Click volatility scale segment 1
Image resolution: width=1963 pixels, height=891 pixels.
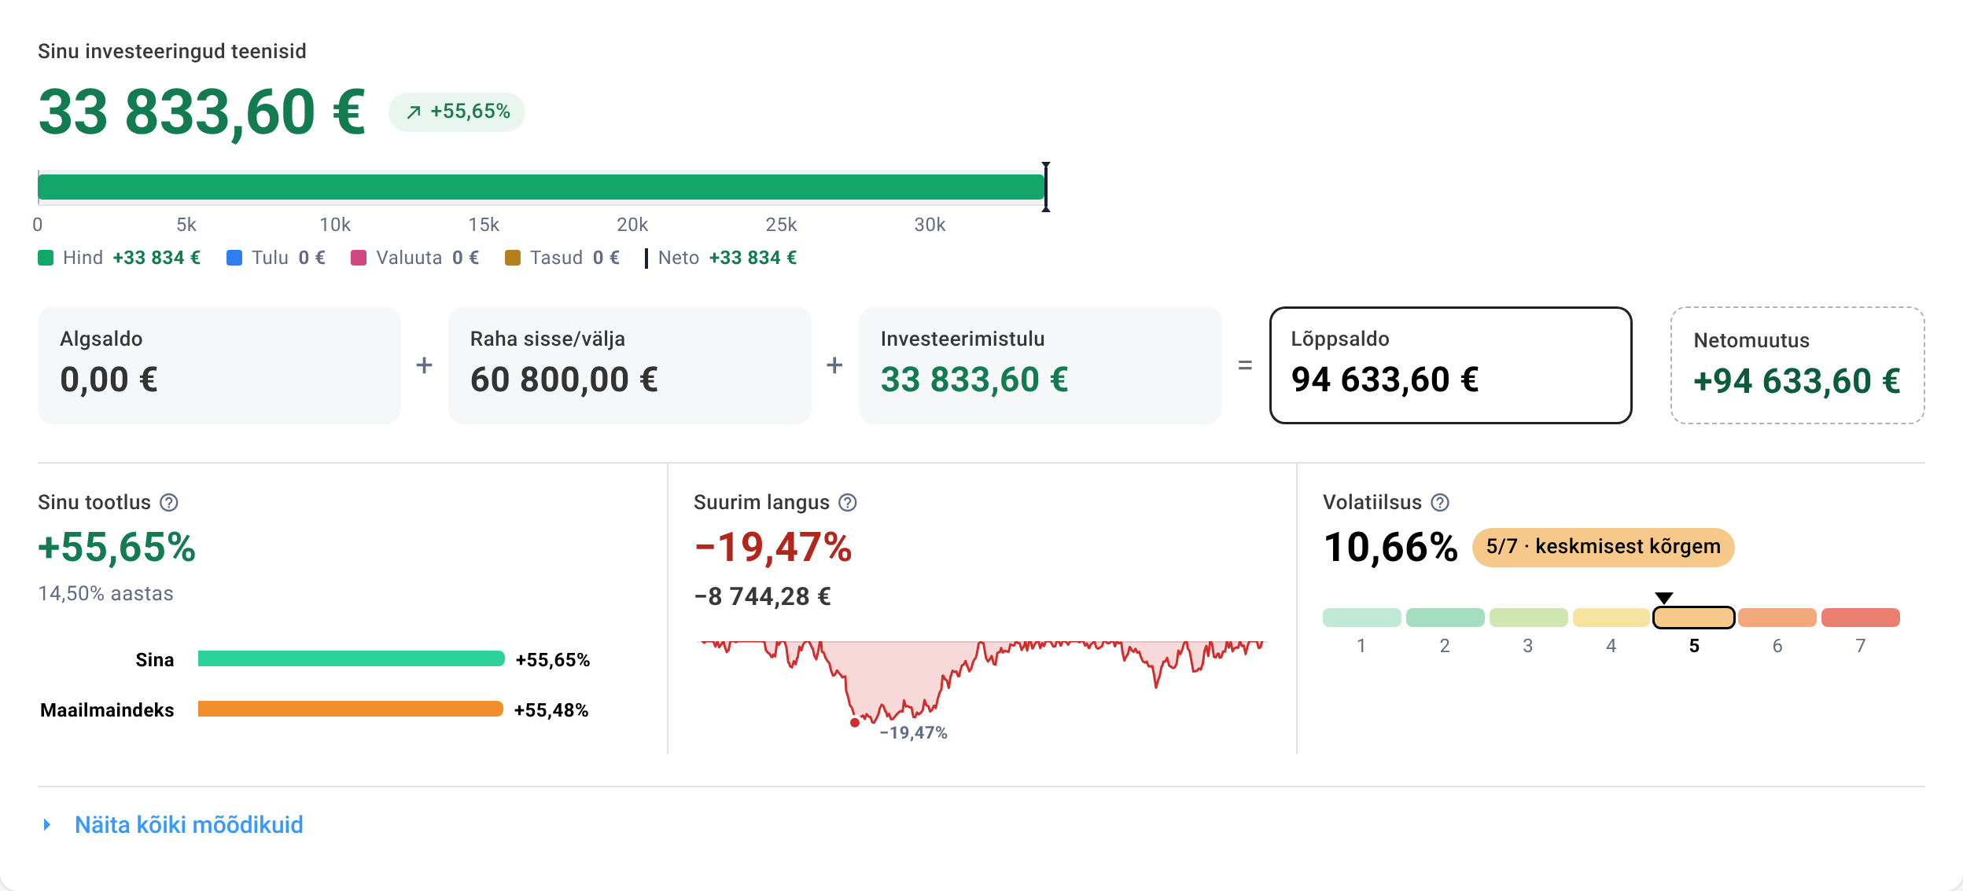1362,618
